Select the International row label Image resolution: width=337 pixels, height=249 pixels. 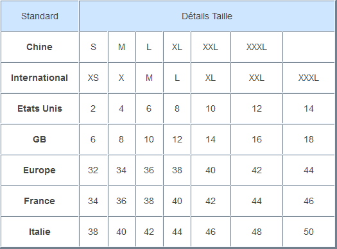40,78
